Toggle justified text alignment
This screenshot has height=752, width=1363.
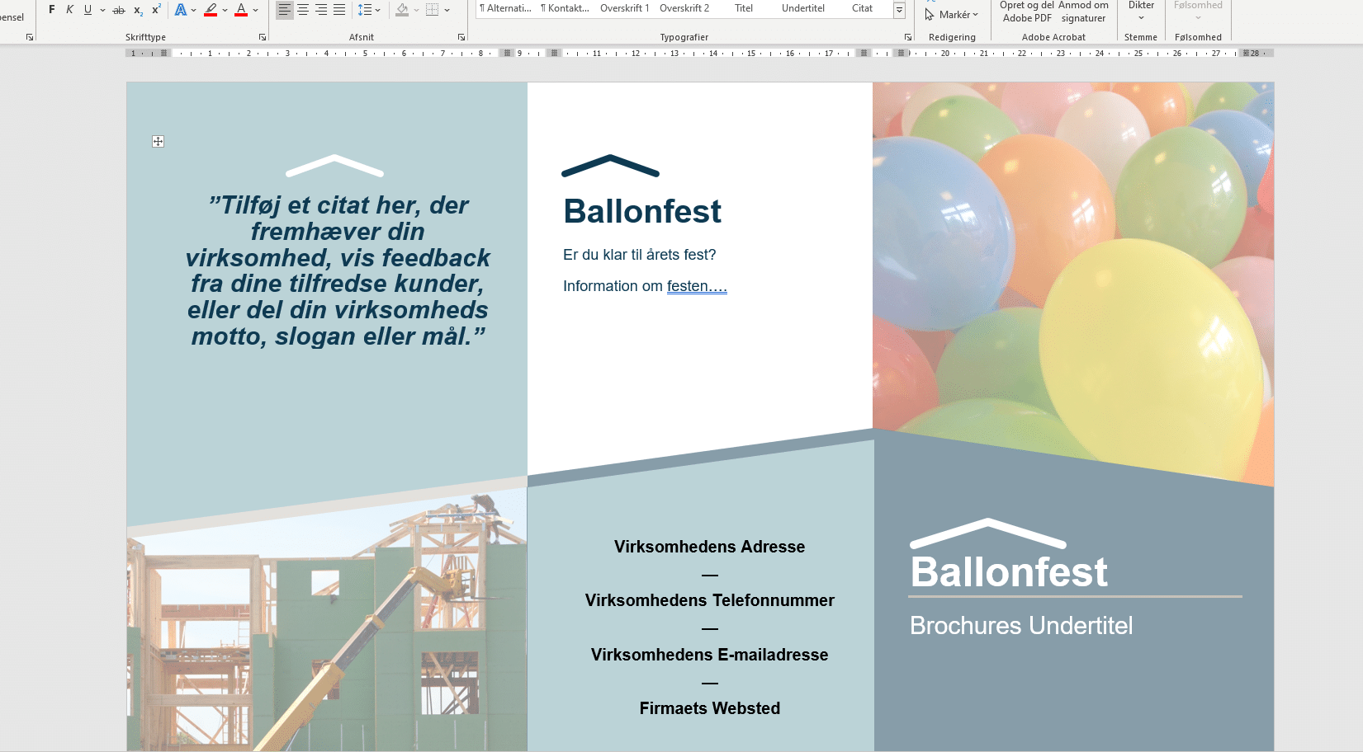tap(338, 9)
